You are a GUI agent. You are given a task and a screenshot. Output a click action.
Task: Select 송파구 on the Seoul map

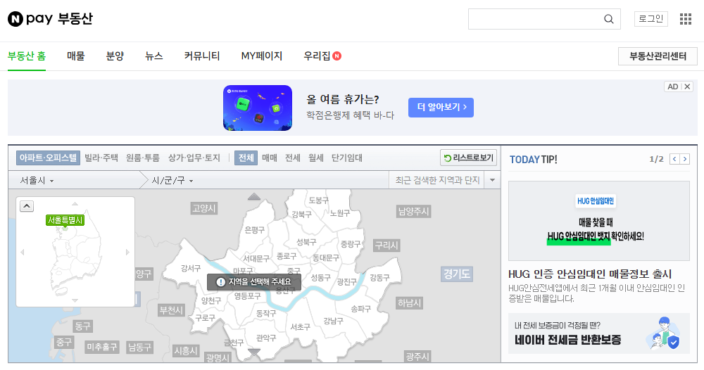[x=361, y=309]
